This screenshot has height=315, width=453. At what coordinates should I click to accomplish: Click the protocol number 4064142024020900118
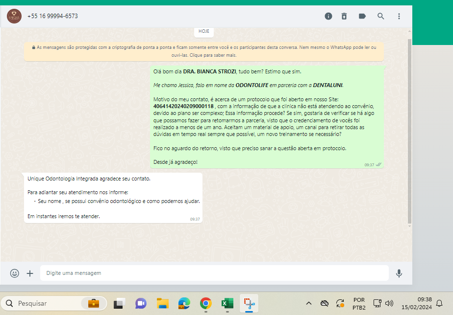coord(183,106)
